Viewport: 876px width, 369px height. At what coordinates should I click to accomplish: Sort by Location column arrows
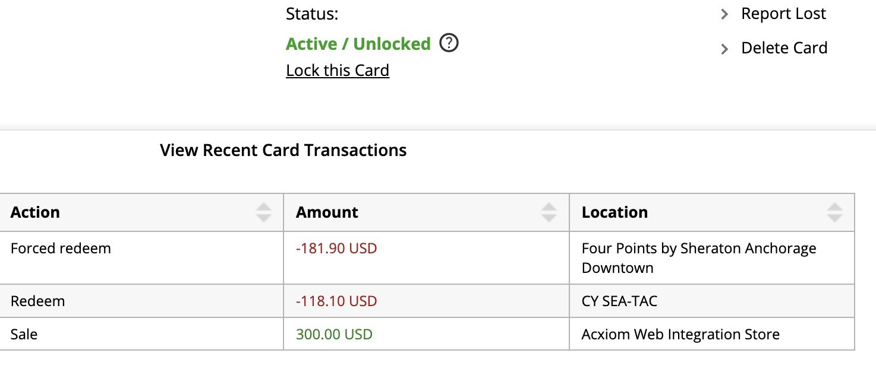coord(835,212)
